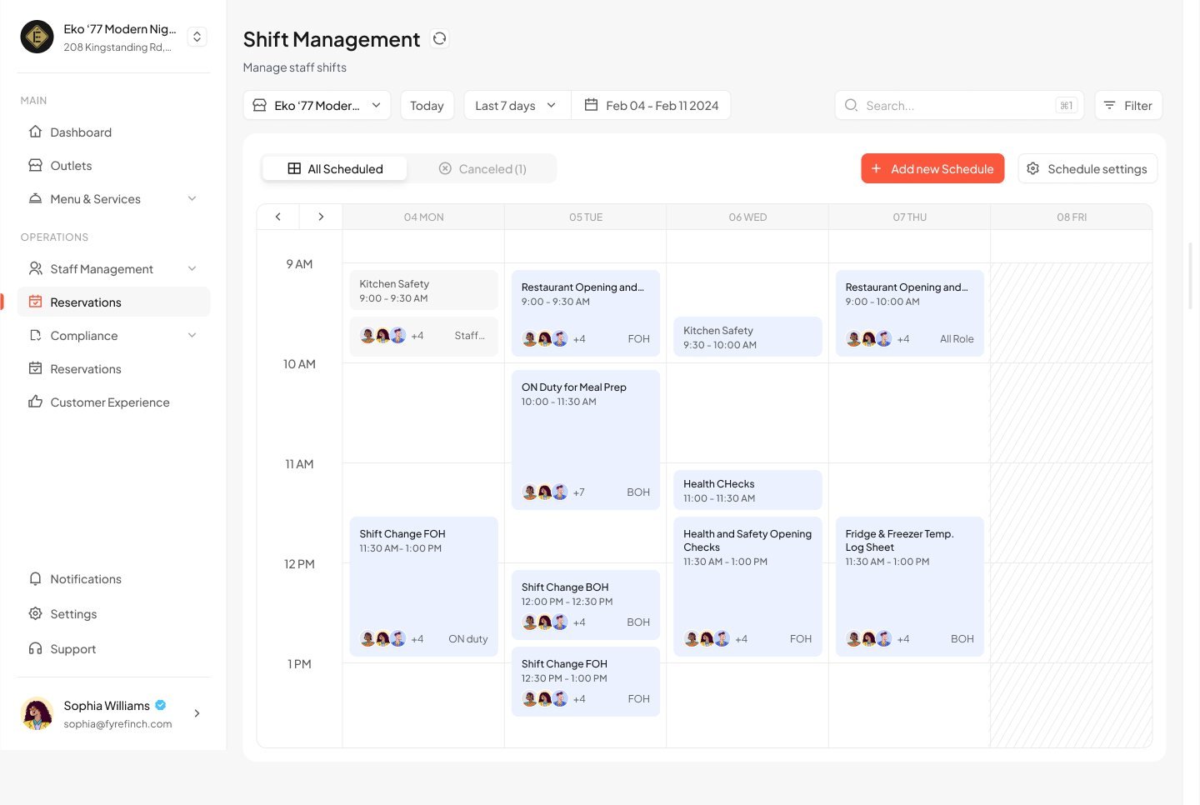This screenshot has height=805, width=1200.
Task: Go to next week arrow
Action: point(321,217)
